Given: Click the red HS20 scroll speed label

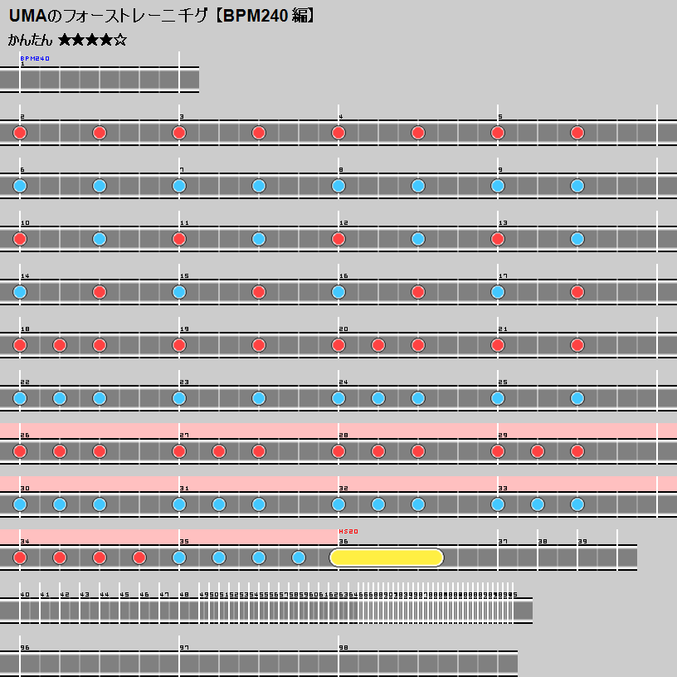Looking at the screenshot, I should click(348, 531).
